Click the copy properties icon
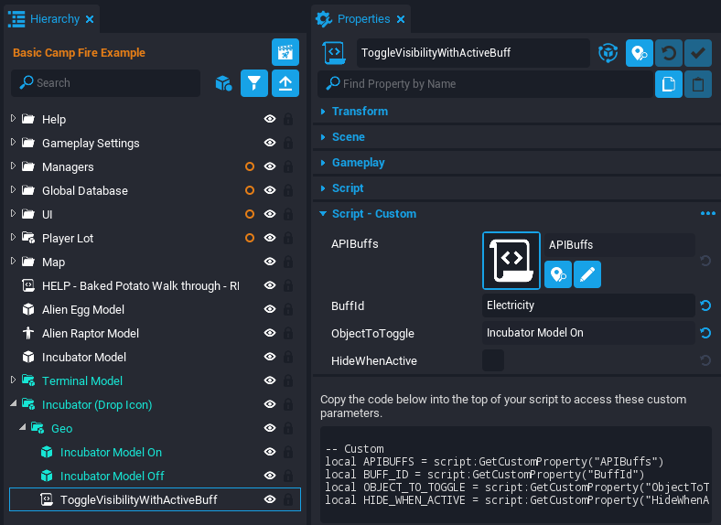Viewport: 721px width, 525px height. [x=669, y=84]
